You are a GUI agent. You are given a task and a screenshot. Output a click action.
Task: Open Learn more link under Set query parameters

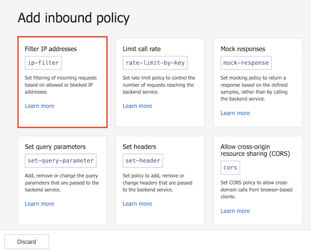39,204
